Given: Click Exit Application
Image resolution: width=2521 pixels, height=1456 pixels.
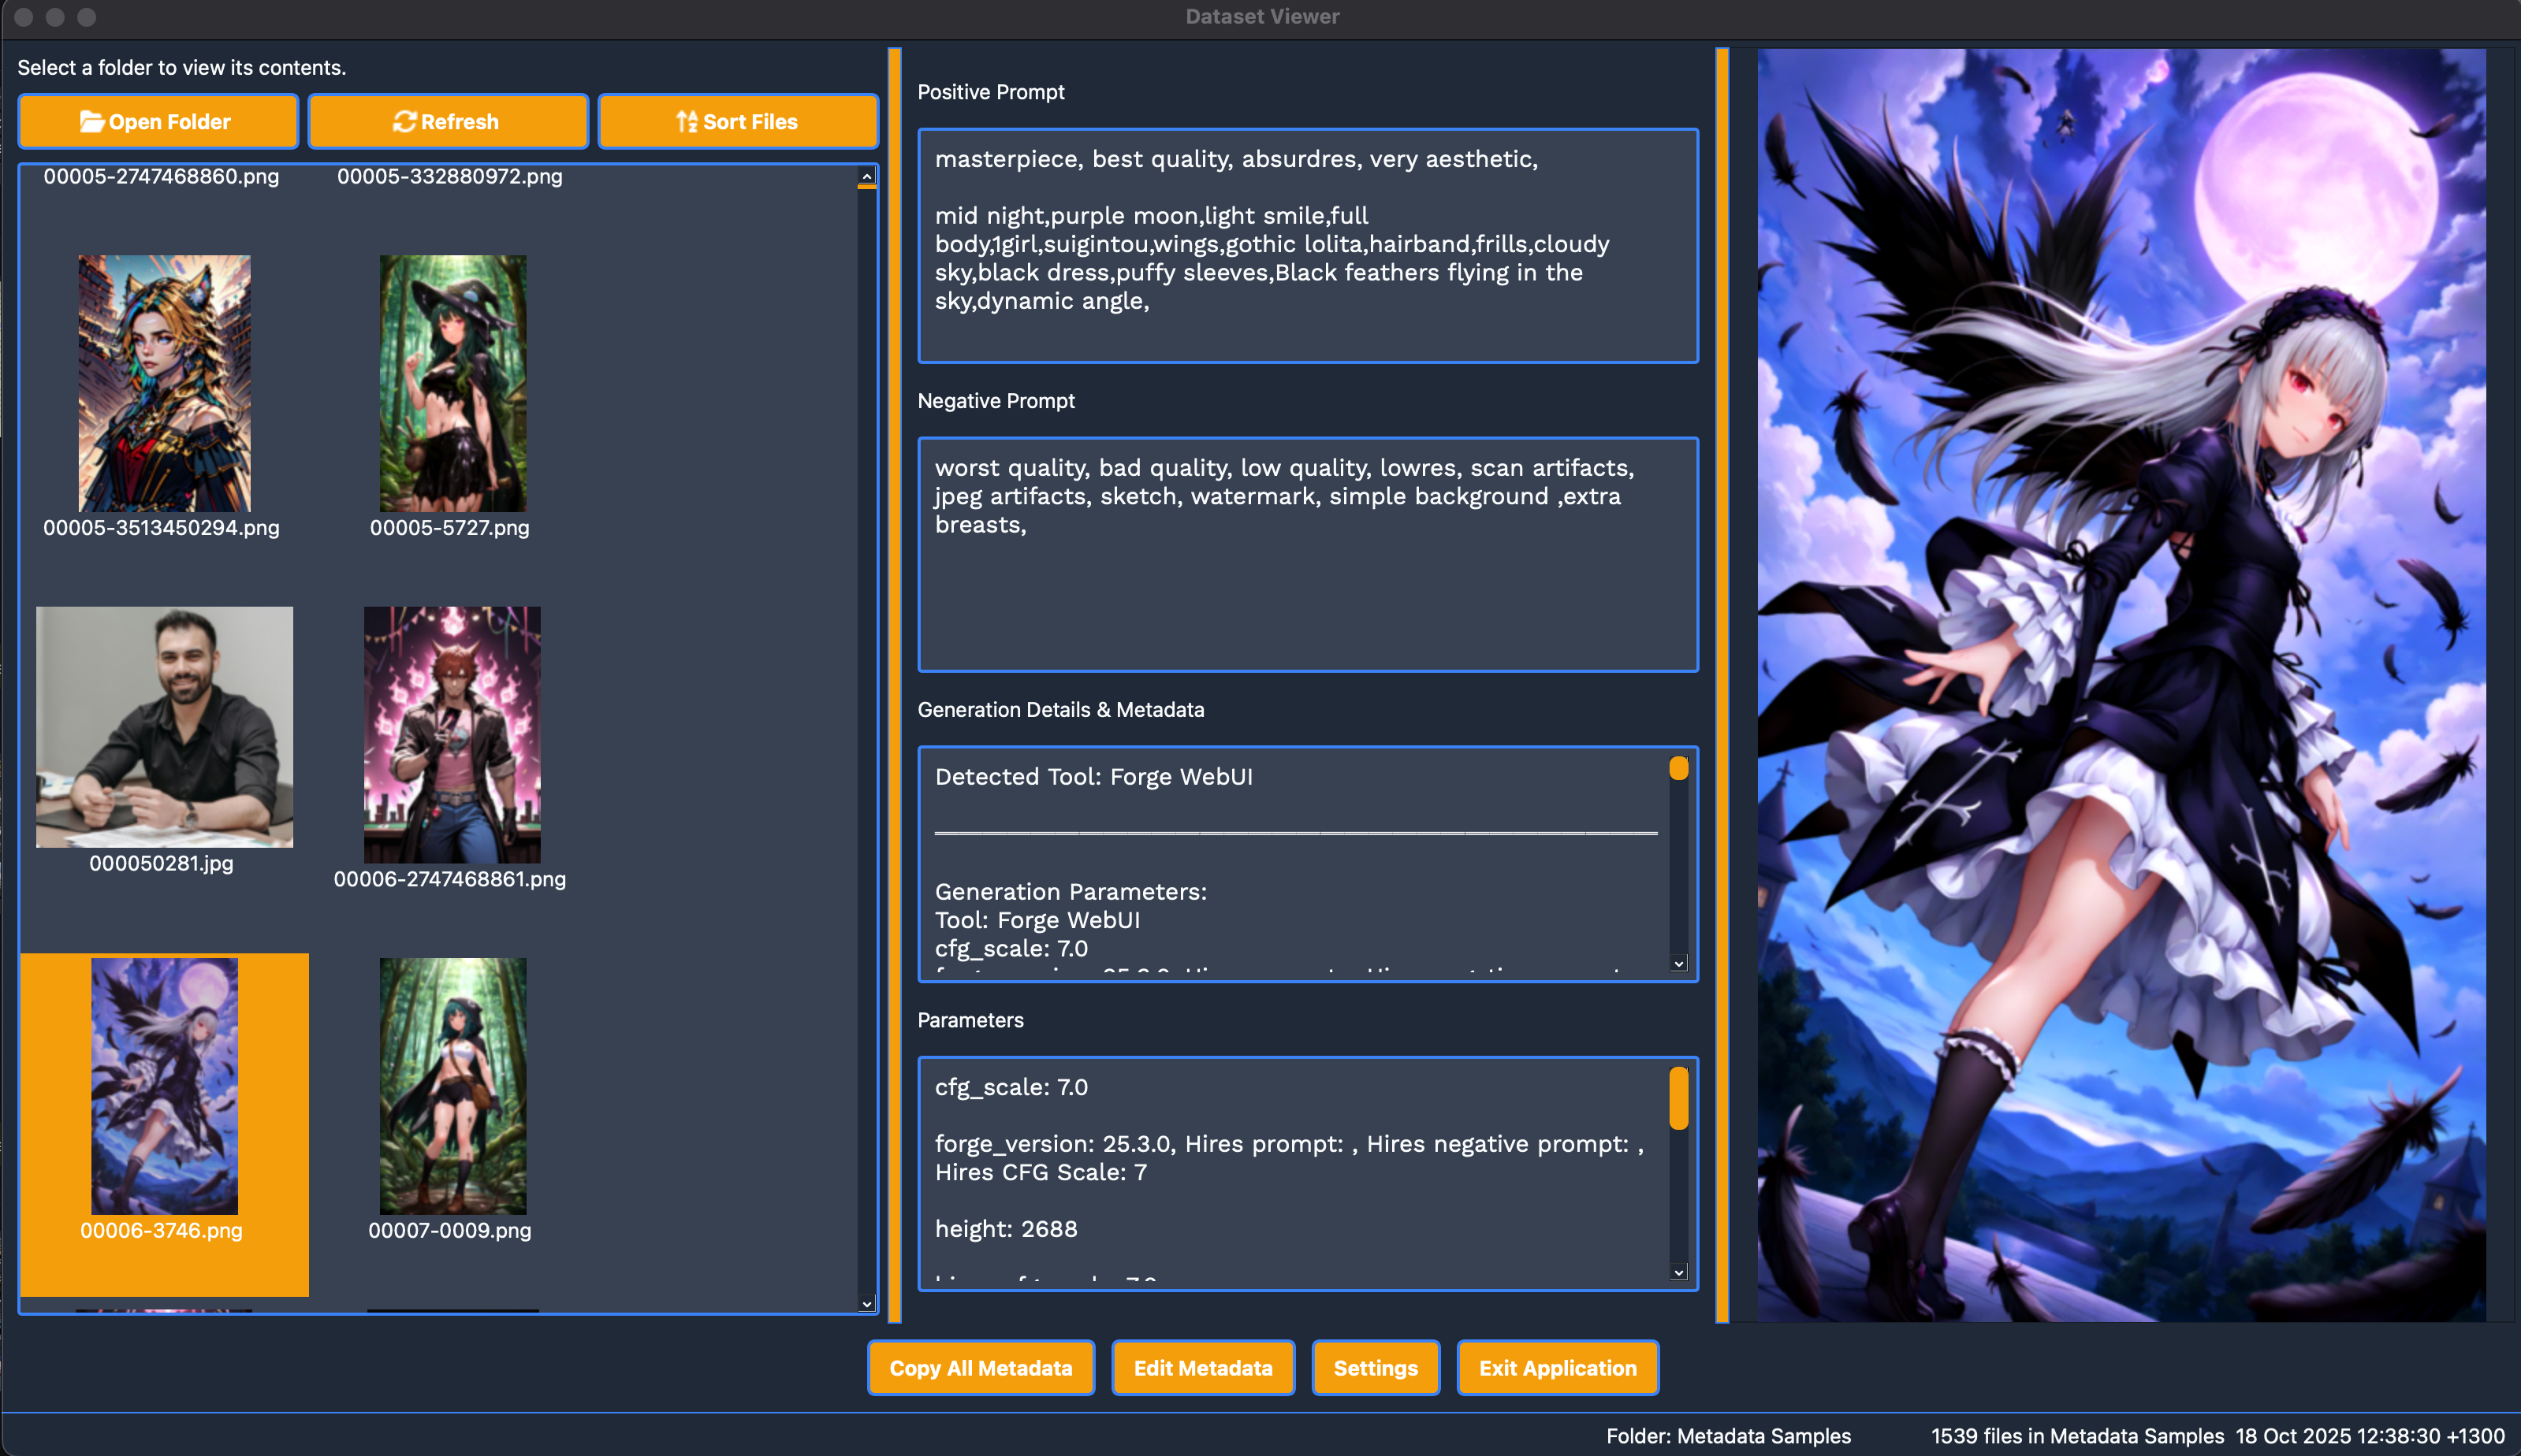Looking at the screenshot, I should pyautogui.click(x=1557, y=1368).
